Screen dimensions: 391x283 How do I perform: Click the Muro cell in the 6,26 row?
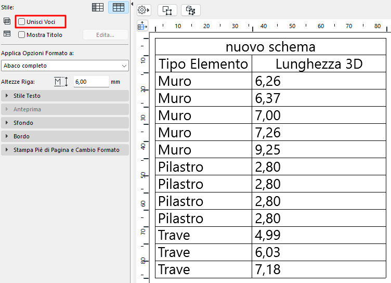[x=203, y=81]
